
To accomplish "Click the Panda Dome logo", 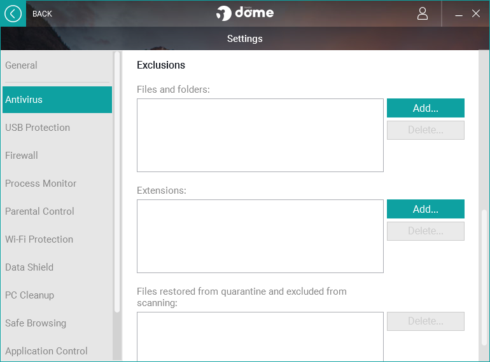I will (x=245, y=13).
